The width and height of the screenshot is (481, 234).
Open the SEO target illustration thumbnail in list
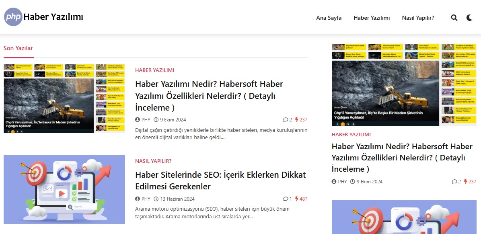(x=64, y=189)
